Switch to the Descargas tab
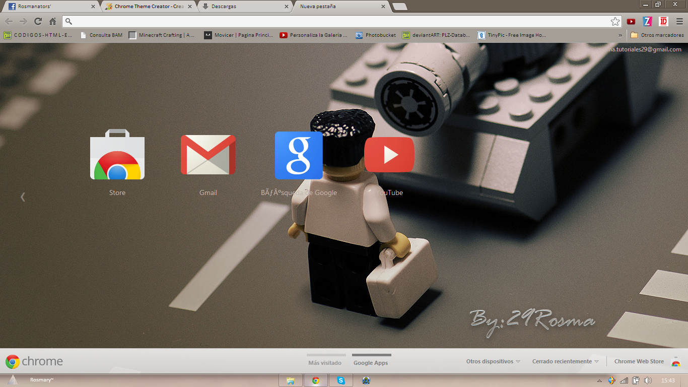The width and height of the screenshot is (688, 387). pos(244,7)
